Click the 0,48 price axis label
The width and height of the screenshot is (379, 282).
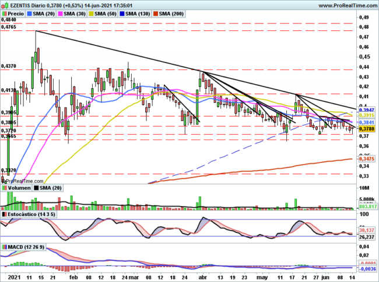click(364, 27)
